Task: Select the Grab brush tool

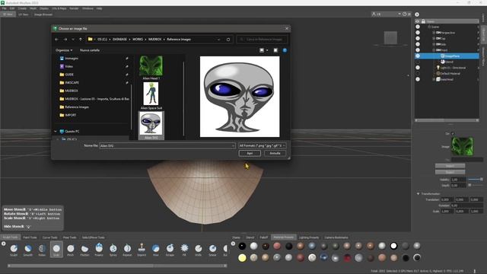Action: [x=56, y=249]
